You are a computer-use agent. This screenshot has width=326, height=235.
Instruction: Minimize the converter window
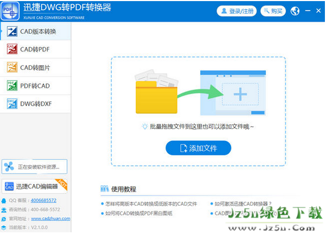[308, 11]
